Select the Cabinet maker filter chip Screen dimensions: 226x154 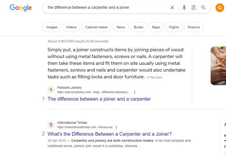[x=97, y=27]
